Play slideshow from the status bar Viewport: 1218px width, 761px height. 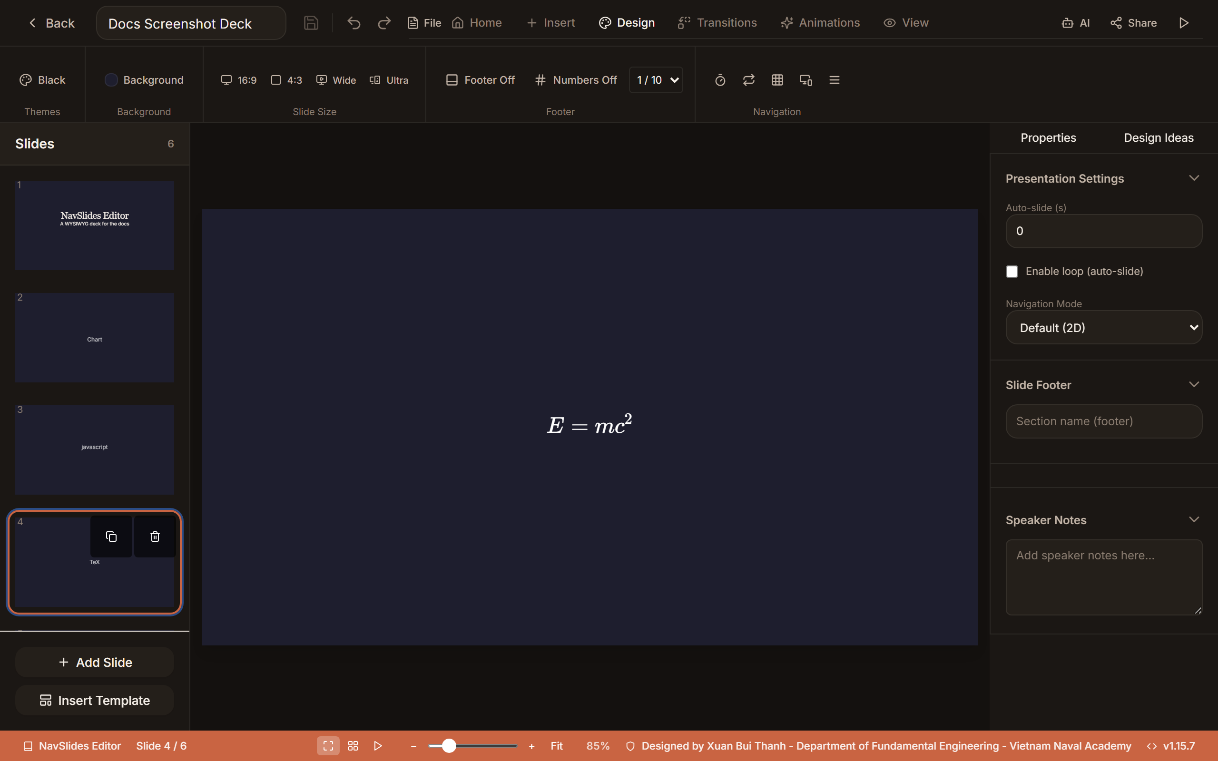tap(378, 746)
